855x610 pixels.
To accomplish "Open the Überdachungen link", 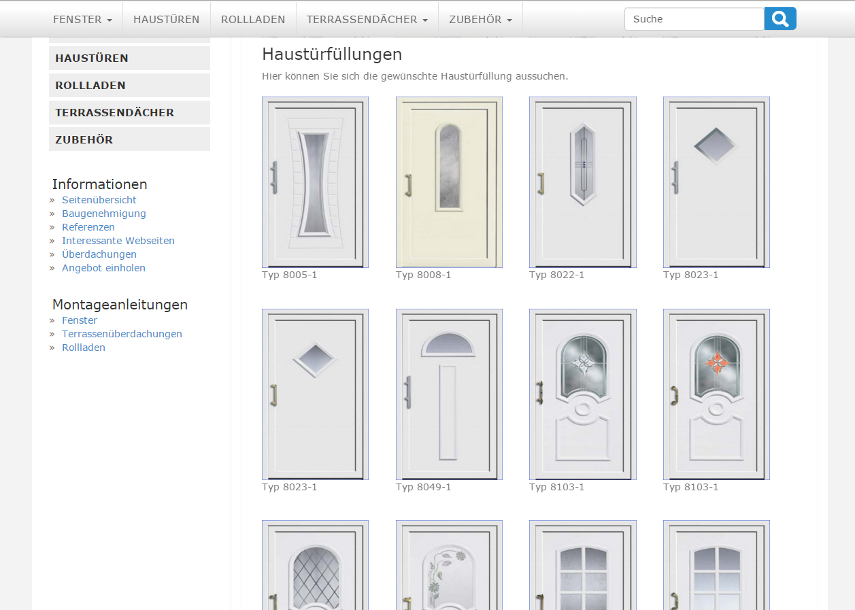I will coord(99,254).
